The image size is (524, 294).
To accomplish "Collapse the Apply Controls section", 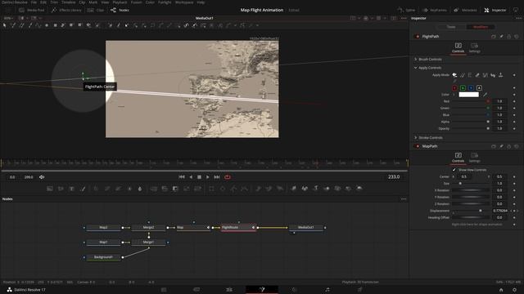I will pos(415,68).
